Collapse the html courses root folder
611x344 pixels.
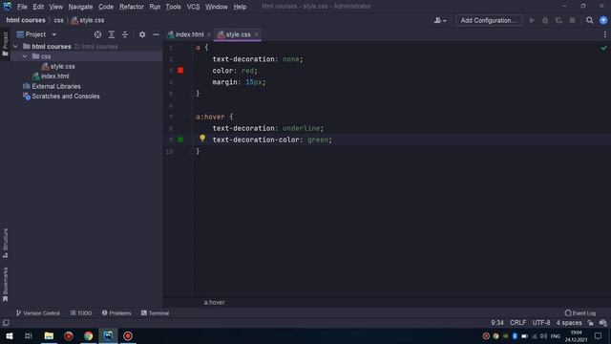click(x=15, y=47)
